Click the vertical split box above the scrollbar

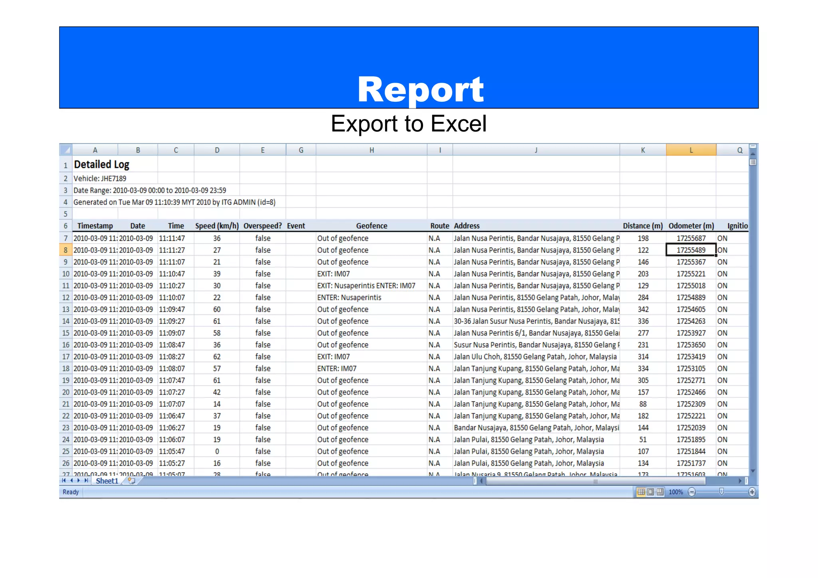(753, 147)
